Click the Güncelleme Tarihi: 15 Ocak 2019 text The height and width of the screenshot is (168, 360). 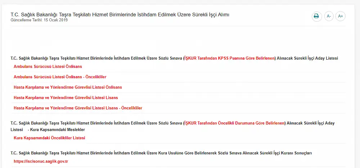[x=39, y=20]
